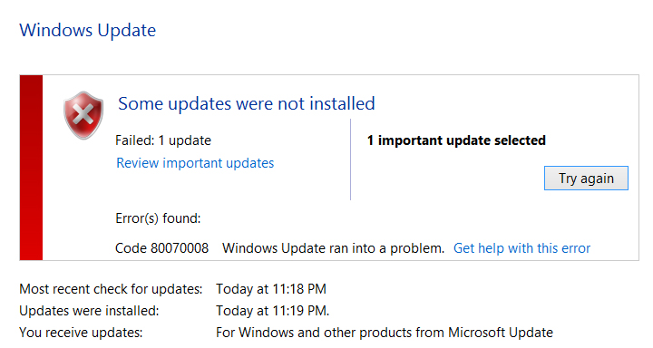This screenshot has height=348, width=653.
Task: Click the You receive updates label
Action: (x=81, y=333)
